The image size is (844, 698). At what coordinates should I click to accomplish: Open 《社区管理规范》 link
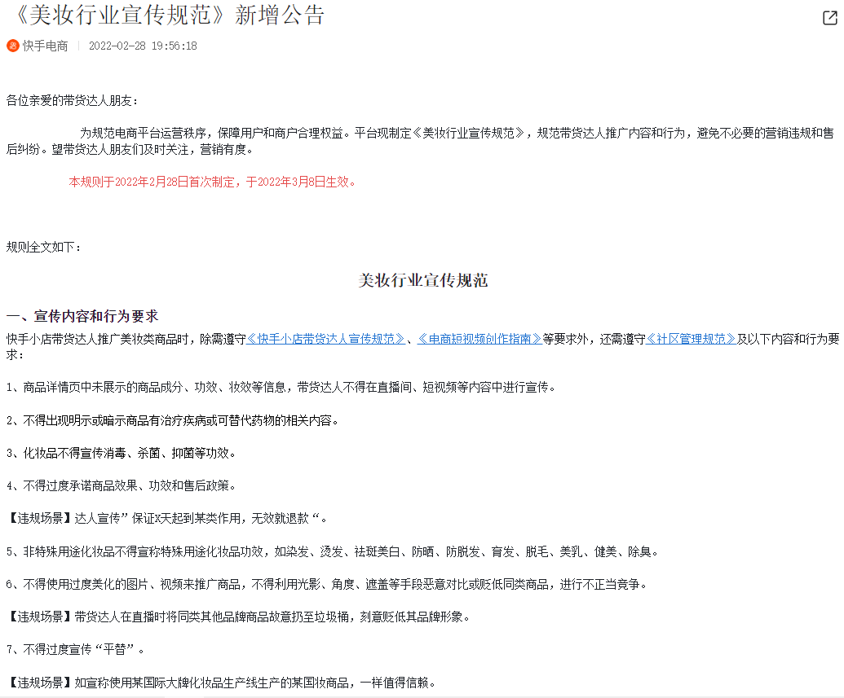point(691,339)
